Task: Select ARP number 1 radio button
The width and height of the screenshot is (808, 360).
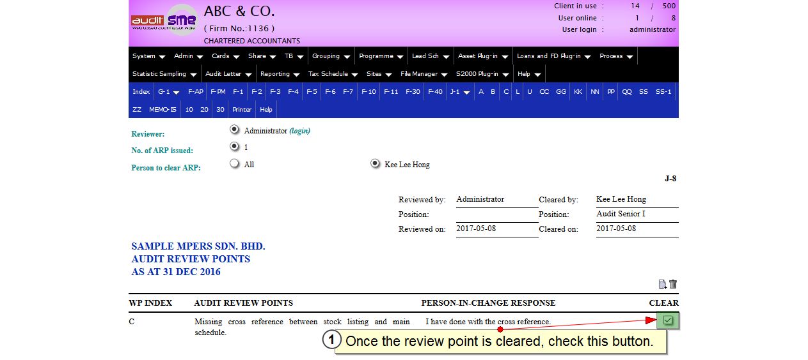Action: (x=234, y=147)
